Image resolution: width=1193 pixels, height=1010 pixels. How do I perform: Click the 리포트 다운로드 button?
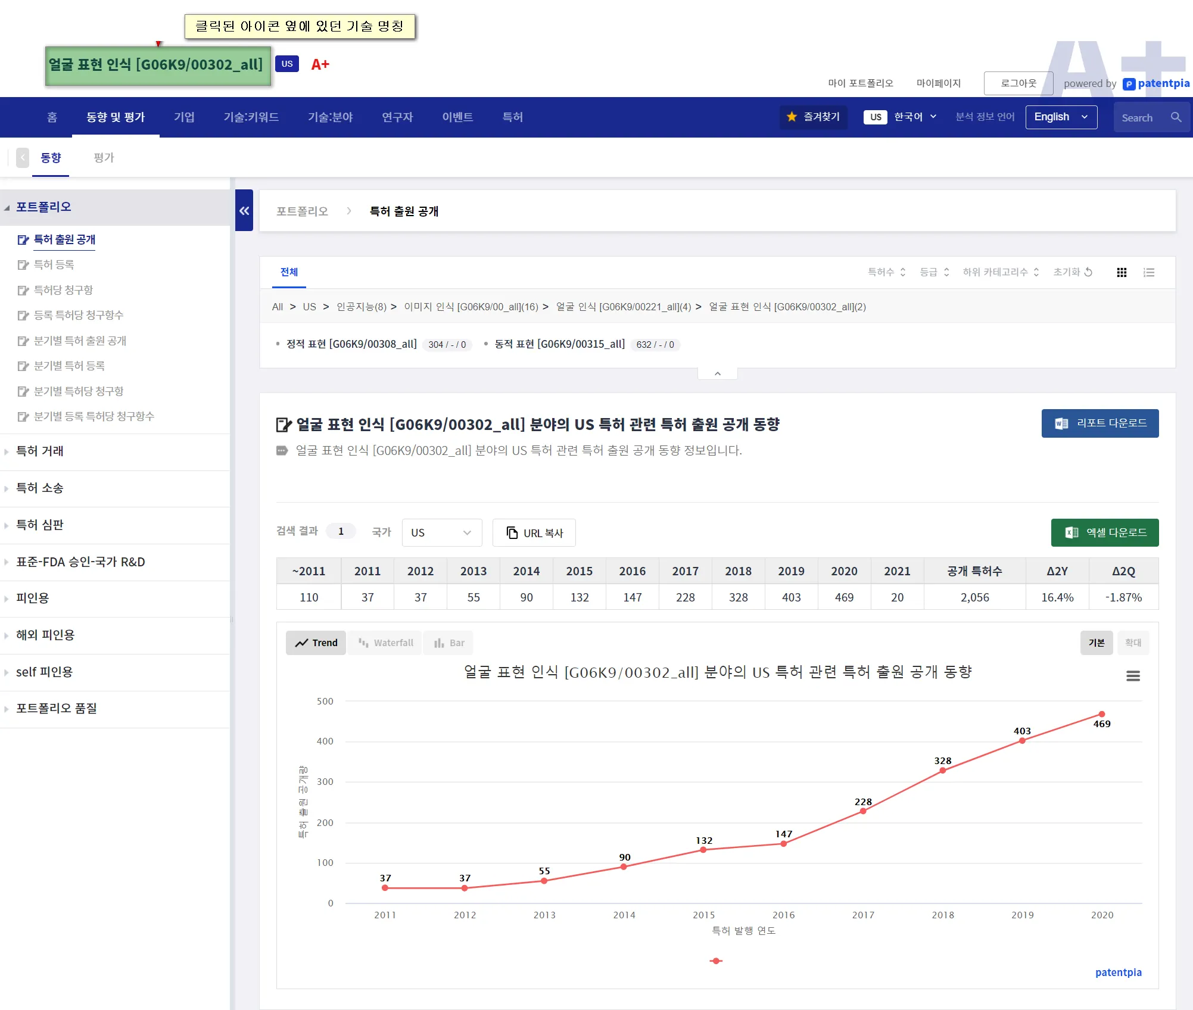[1099, 423]
